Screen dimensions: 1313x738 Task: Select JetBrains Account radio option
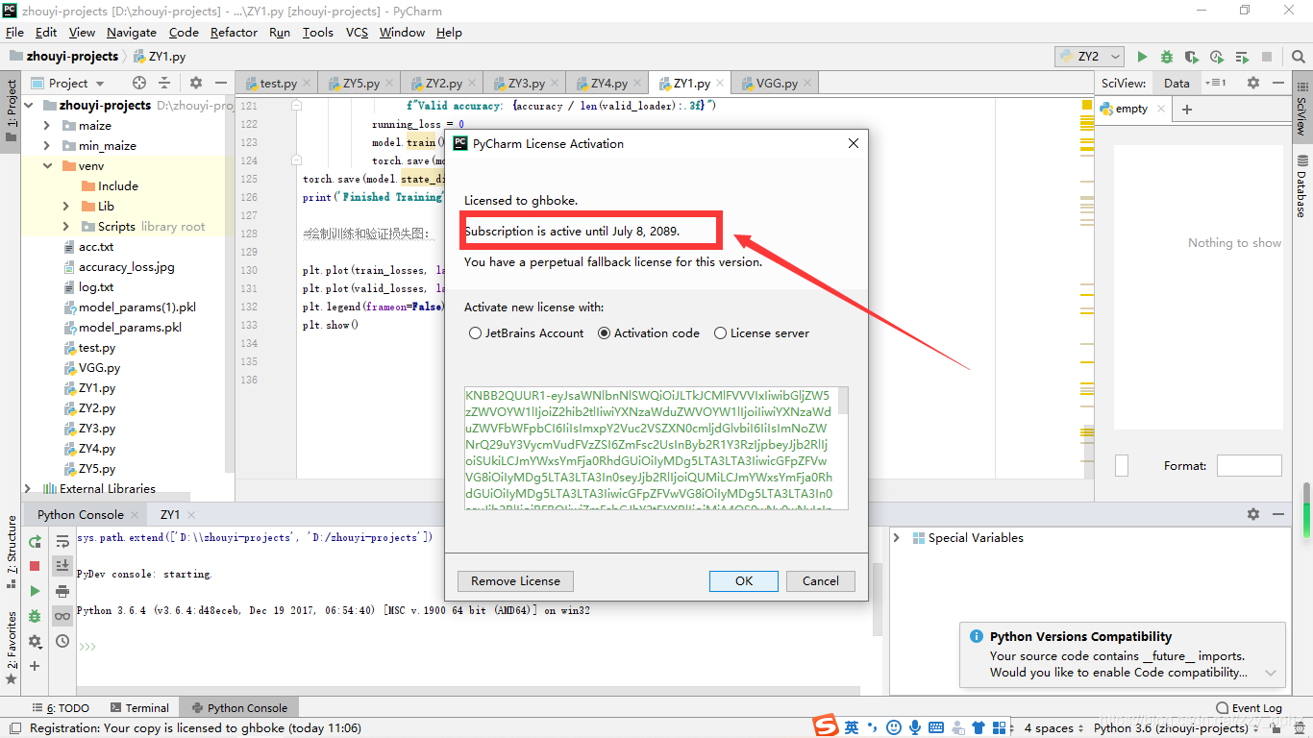pos(527,333)
